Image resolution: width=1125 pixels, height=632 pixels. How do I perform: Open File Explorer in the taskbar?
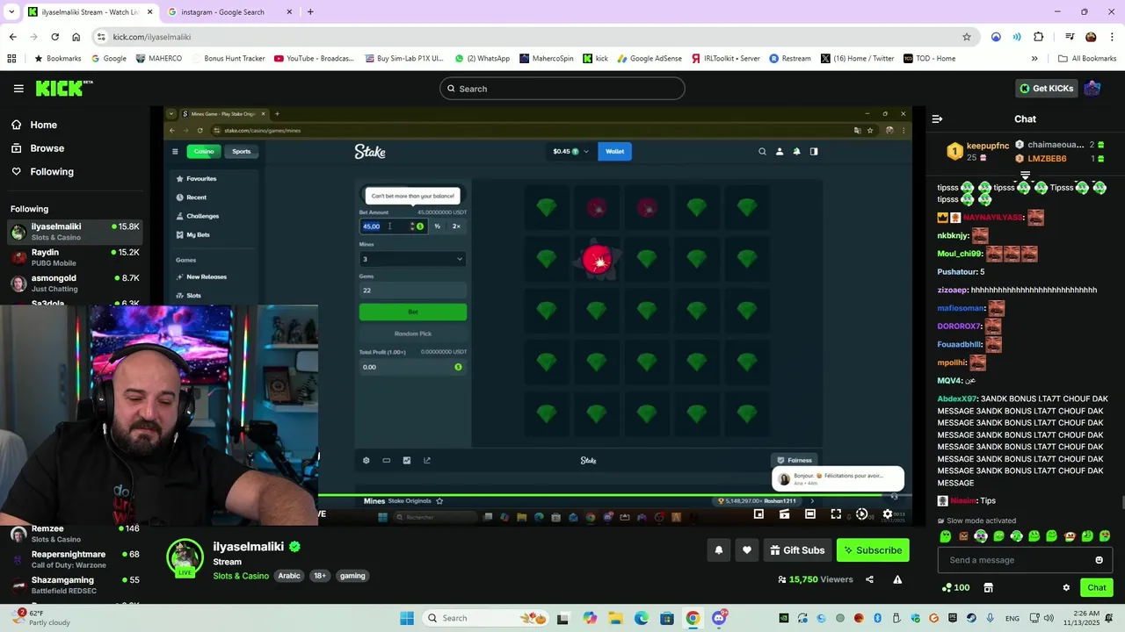pos(616,618)
